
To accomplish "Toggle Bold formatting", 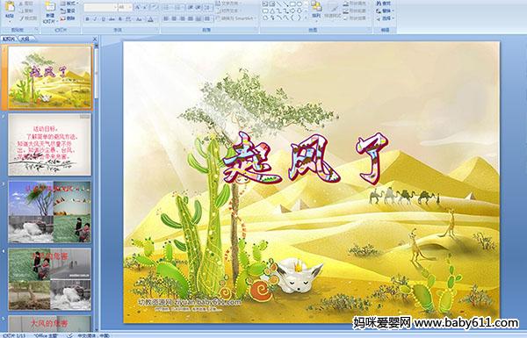I will 87,19.
